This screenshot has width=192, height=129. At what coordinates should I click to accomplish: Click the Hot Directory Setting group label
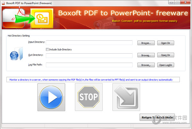coord(19,36)
